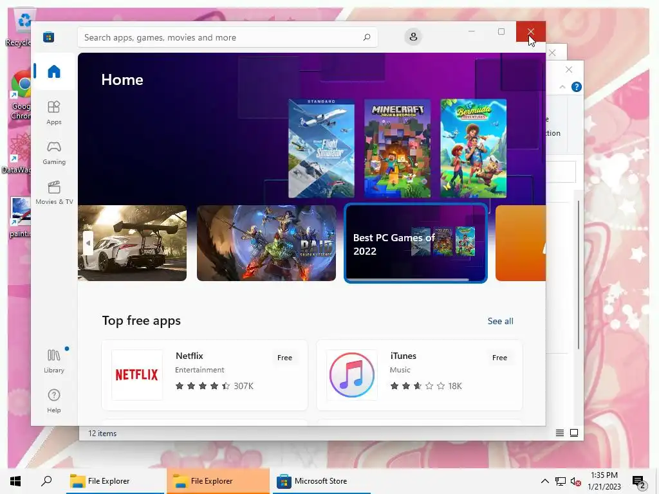Switch File Explorer to details view
Viewport: 659px width, 494px height.
click(560, 433)
